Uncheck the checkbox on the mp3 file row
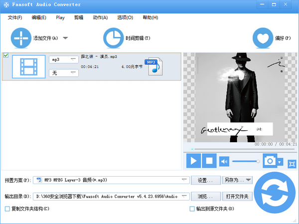Screen dimensions: 299x224 (x=6, y=55)
